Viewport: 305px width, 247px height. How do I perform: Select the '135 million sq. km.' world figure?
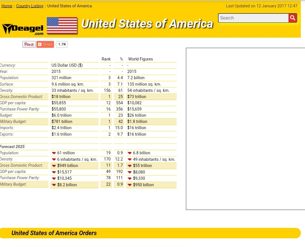click(144, 84)
